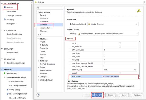Expand the Window Behavior tree node
146x100 pixels.
coord(38,80)
